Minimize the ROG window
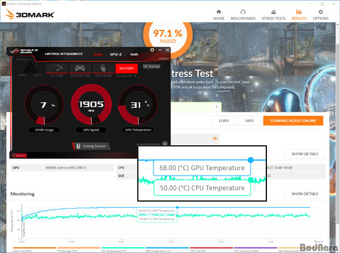The width and height of the screenshot is (340, 253). 160,50
